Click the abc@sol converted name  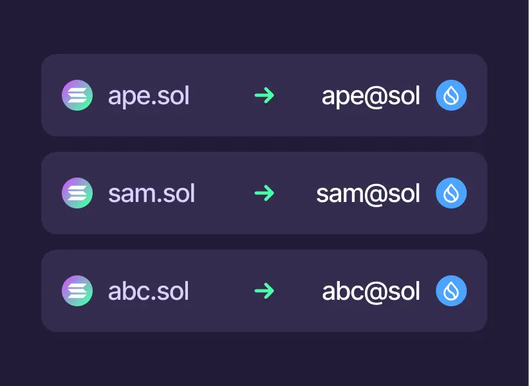(x=371, y=291)
